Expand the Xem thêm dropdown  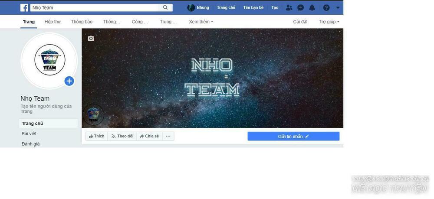[x=201, y=22]
